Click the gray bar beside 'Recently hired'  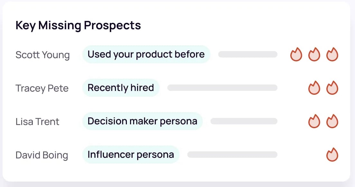222,88
